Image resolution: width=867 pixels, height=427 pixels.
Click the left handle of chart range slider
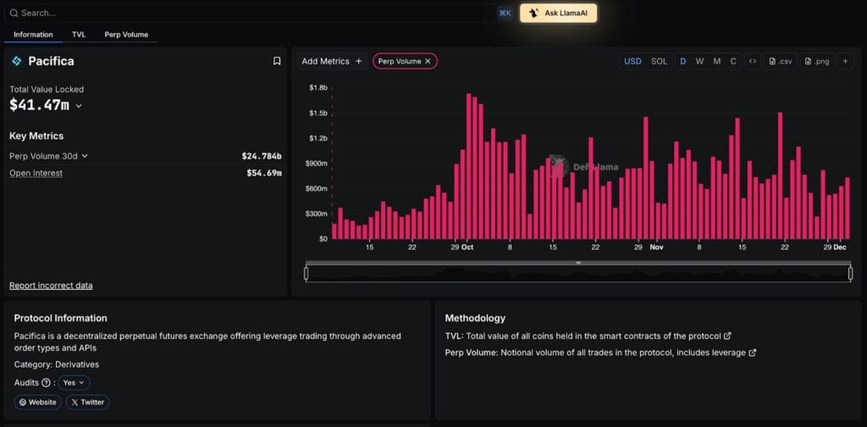tap(306, 273)
